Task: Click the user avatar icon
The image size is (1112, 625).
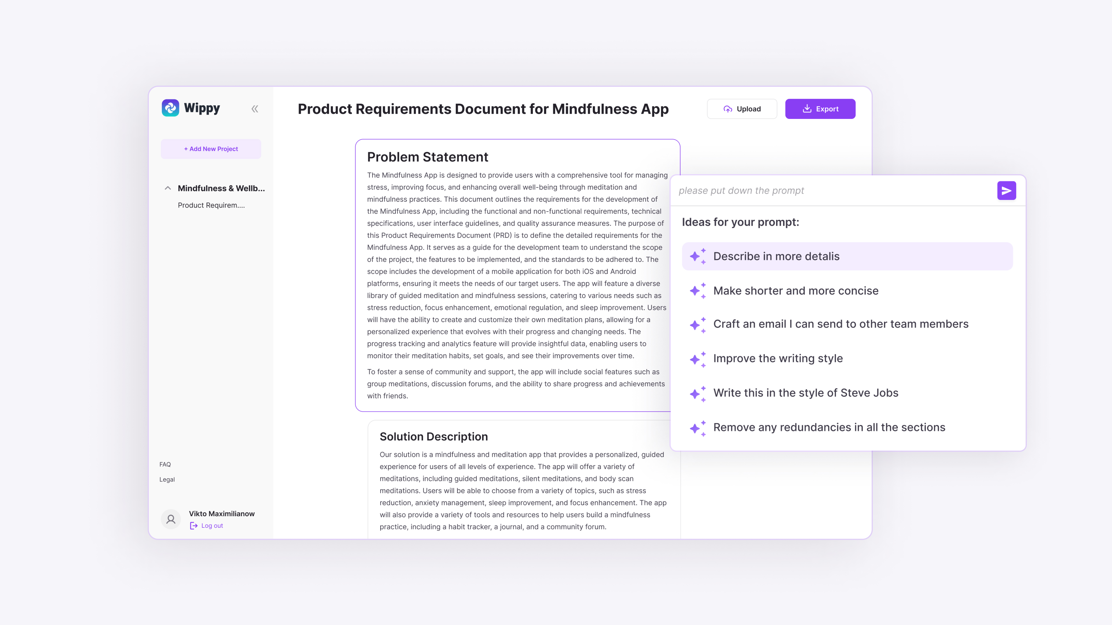Action: [171, 519]
